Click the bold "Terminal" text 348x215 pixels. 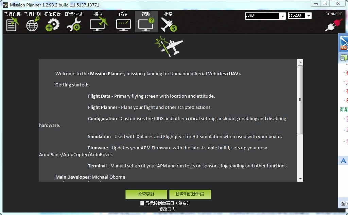(97, 166)
